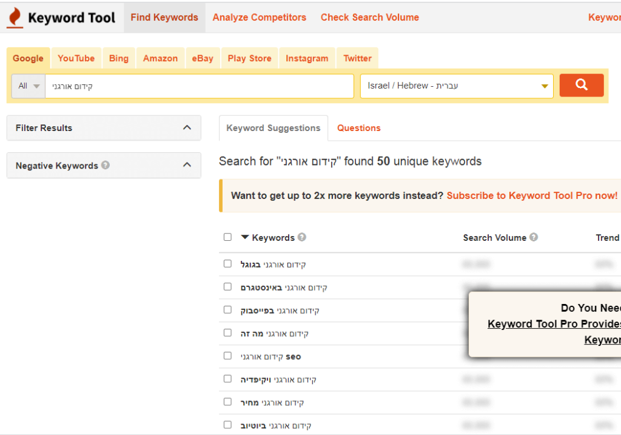Open Find Keywords in top navigation
Screen dimensions: 621x435
164,18
